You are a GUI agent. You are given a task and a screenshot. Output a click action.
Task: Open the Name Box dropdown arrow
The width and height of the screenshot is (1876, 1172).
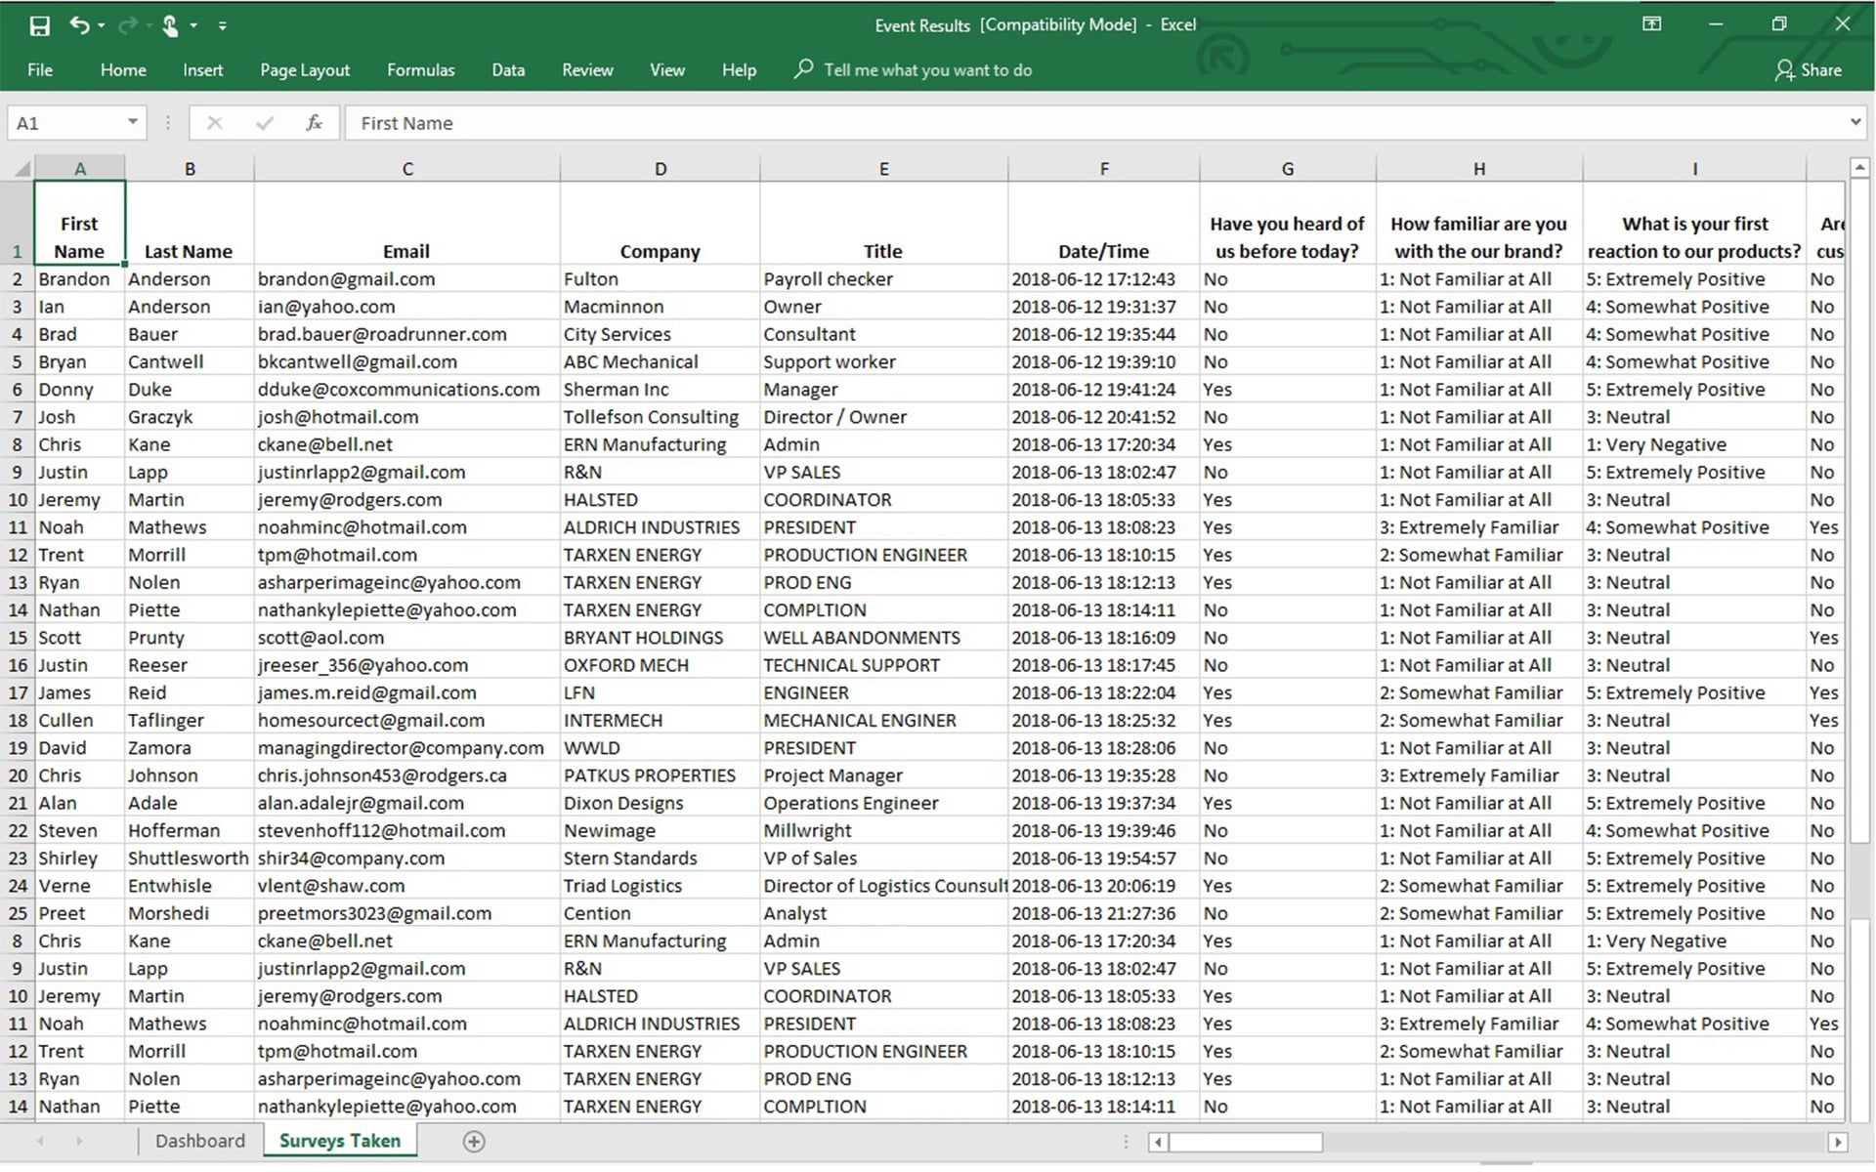pyautogui.click(x=133, y=123)
